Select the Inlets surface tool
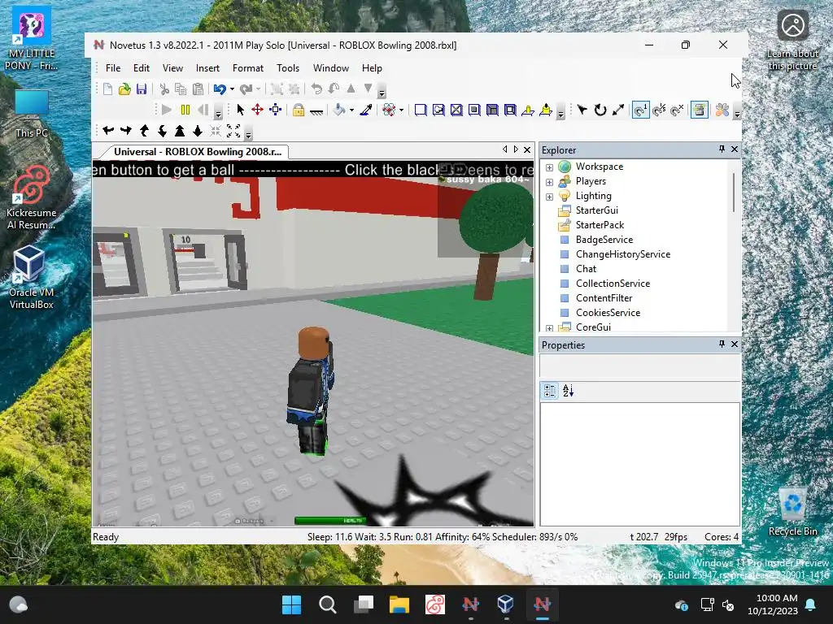This screenshot has width=833, height=624. 492,110
